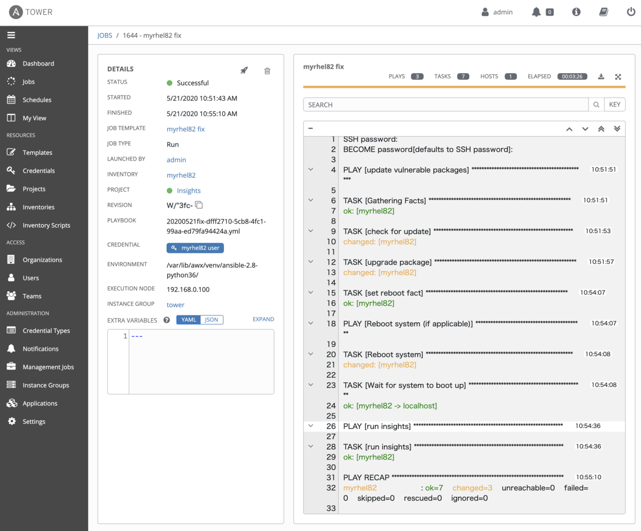Open the Jobs view in sidebar
641x531 pixels.
coord(28,82)
